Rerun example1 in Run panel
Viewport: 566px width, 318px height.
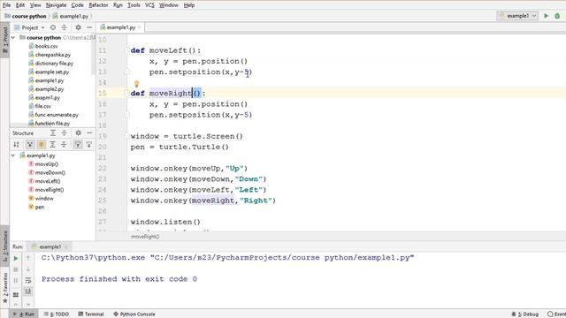16,258
